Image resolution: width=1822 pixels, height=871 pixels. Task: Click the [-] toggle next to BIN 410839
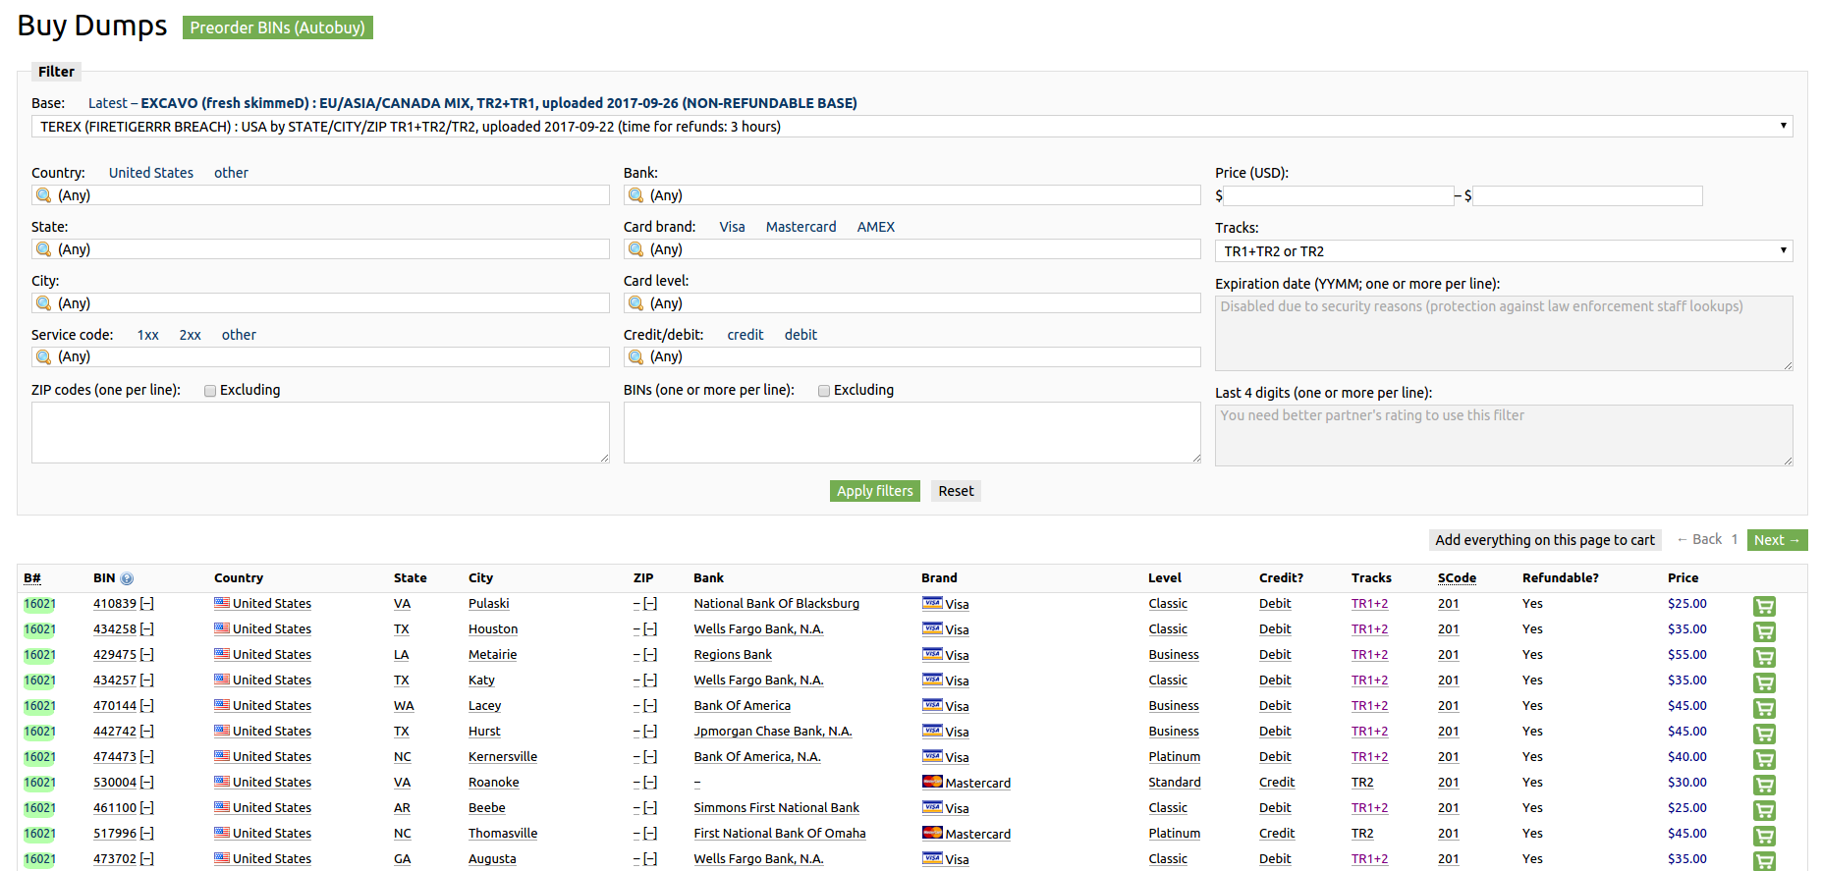click(x=147, y=604)
